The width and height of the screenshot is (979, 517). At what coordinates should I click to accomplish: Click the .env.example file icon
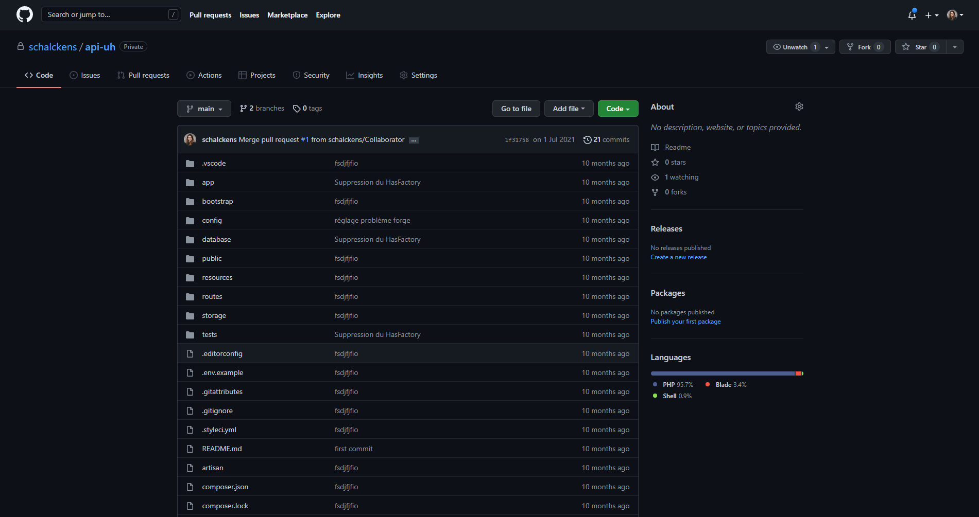tap(190, 372)
